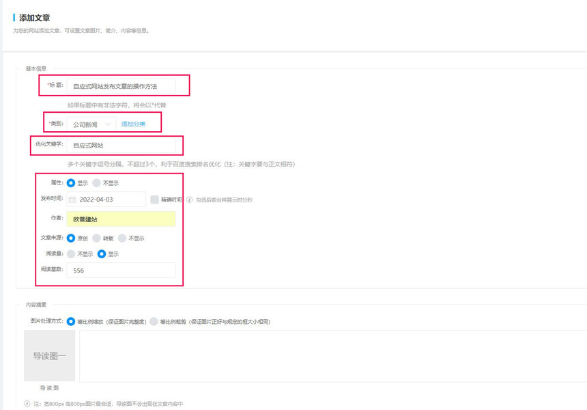Select 不显示 radio for 属性
The width and height of the screenshot is (587, 410).
click(x=97, y=183)
